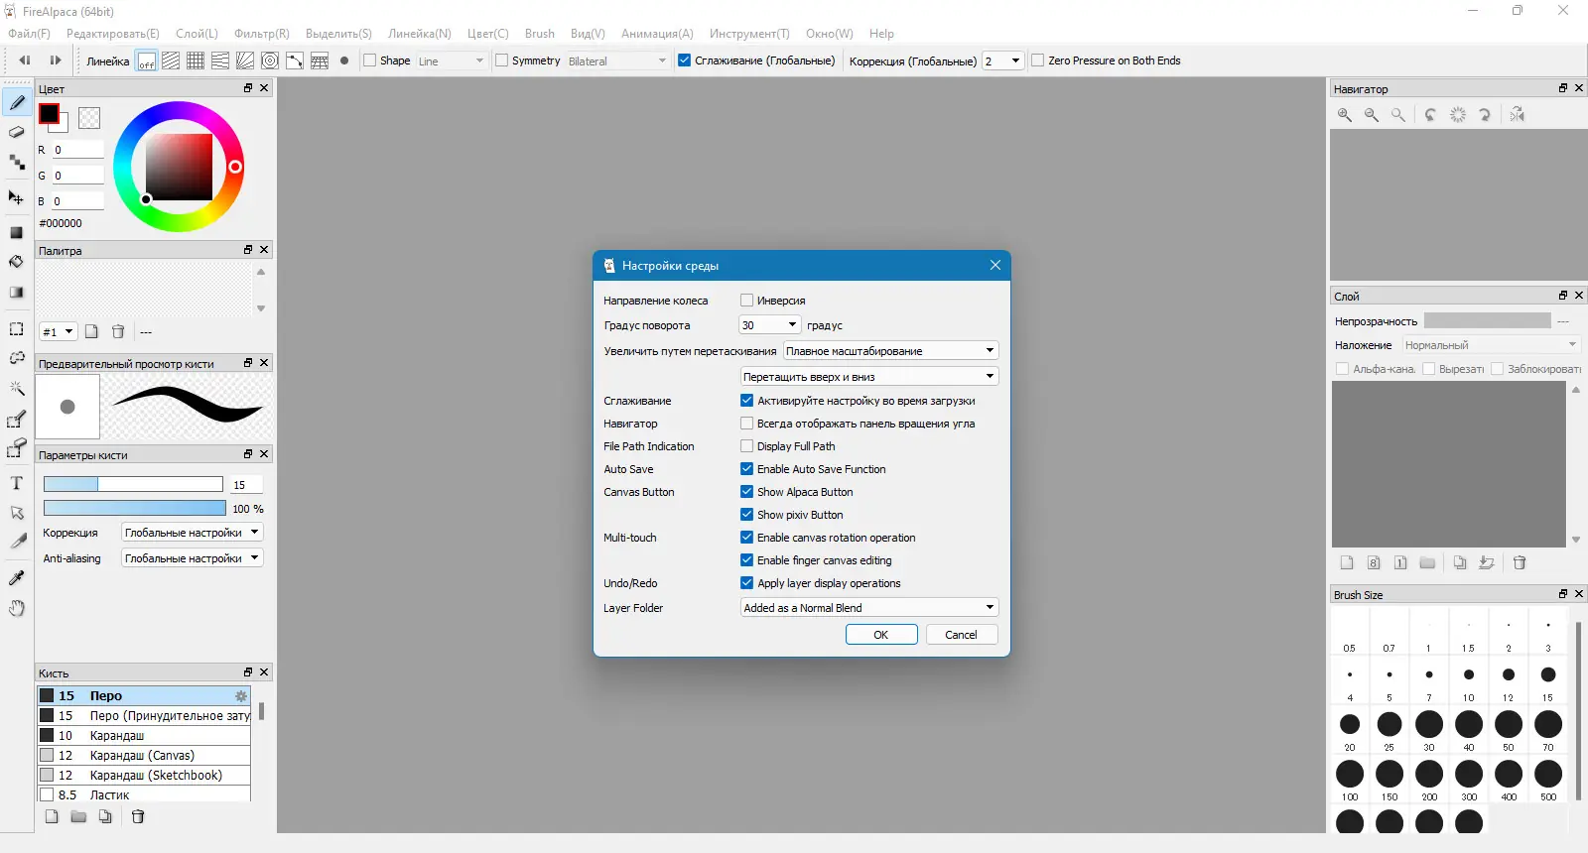1588x853 pixels.
Task: Uncheck Show pixiv Button
Action: coord(746,515)
